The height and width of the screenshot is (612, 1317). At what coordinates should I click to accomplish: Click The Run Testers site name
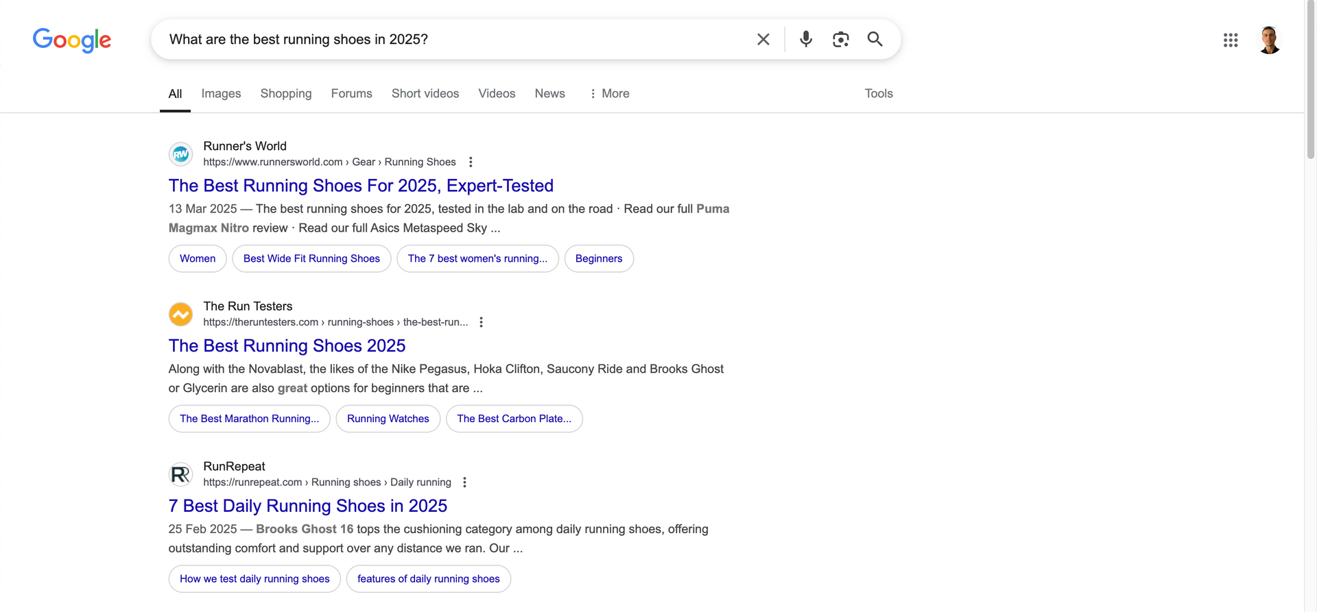pos(248,306)
